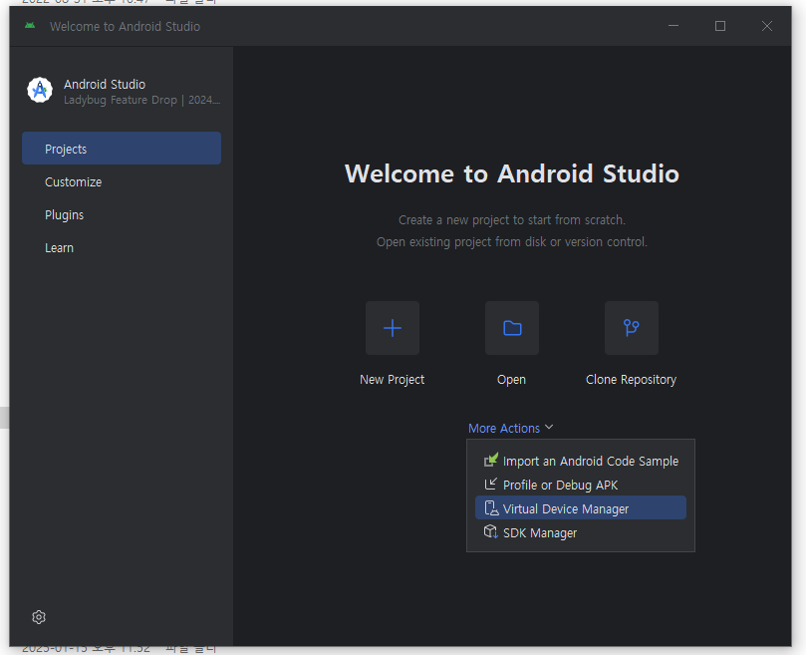
Task: Click the Virtual Device Manager phone icon
Action: 491,508
